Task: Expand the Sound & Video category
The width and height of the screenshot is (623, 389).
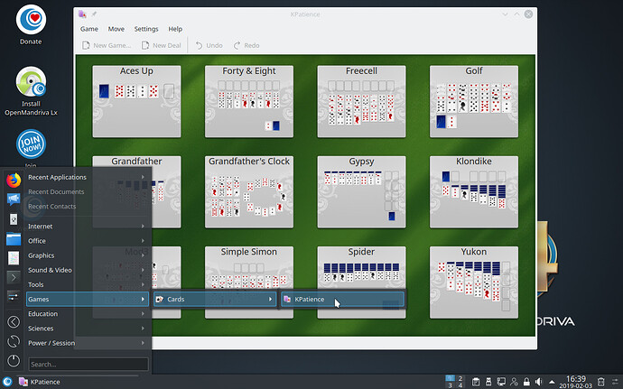Action: pos(87,270)
